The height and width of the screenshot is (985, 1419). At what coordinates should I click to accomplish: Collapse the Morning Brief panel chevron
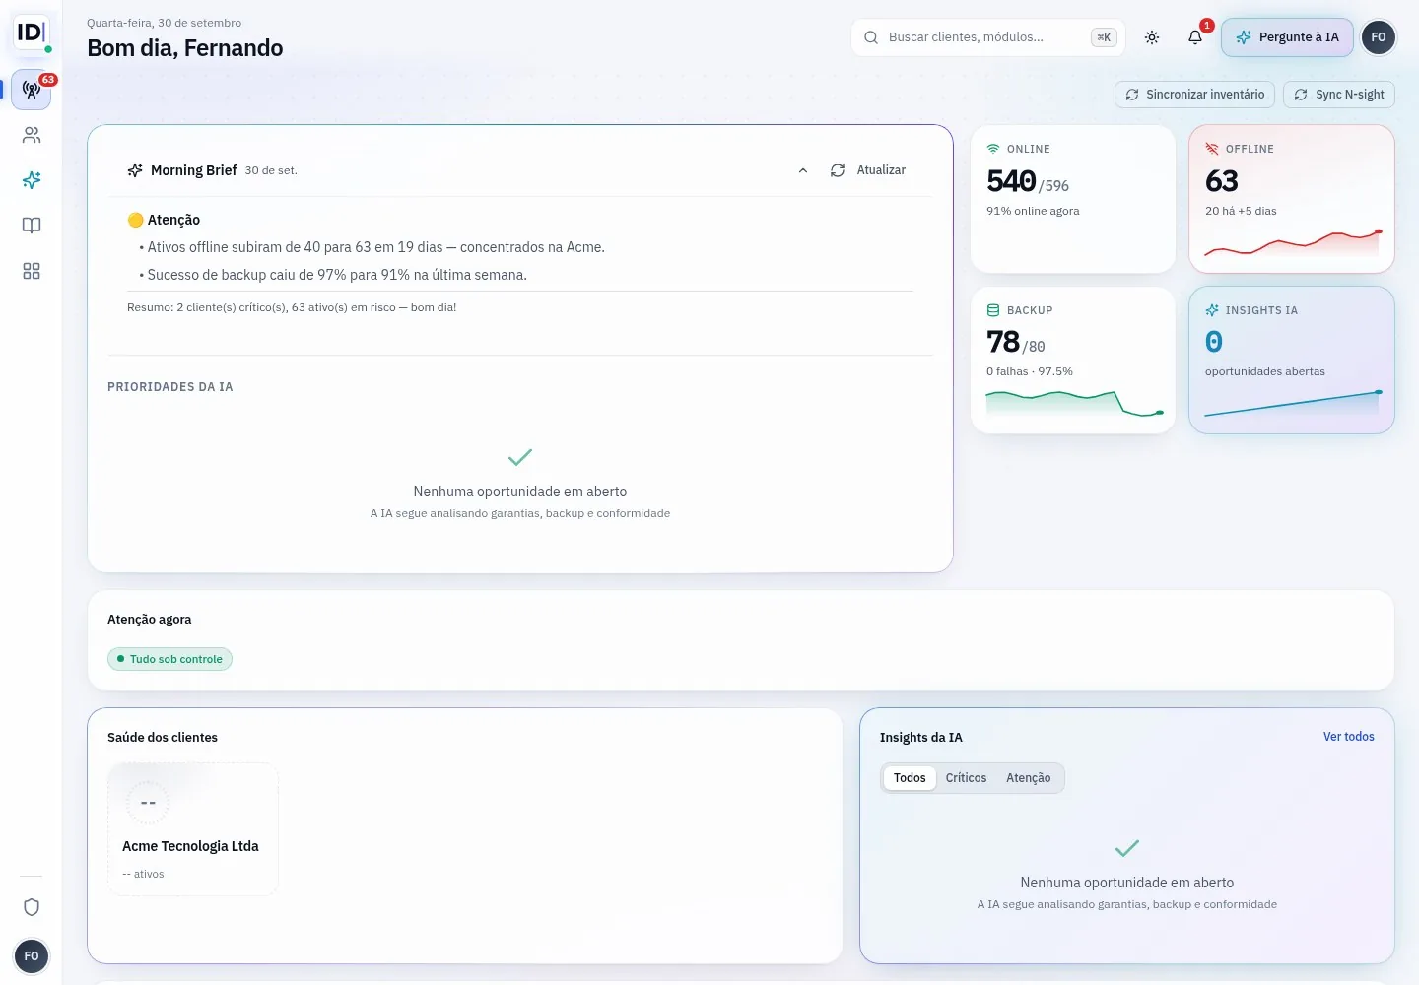[x=803, y=170]
